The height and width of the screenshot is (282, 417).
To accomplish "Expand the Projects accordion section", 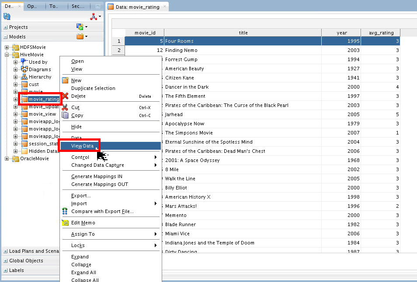I will click(6, 27).
